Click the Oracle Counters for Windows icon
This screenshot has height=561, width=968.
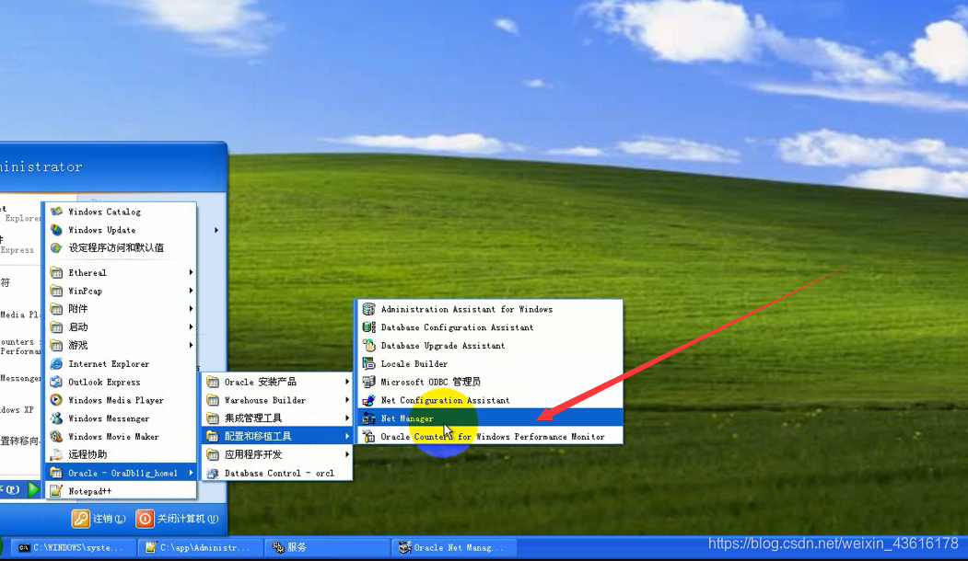pyautogui.click(x=369, y=437)
